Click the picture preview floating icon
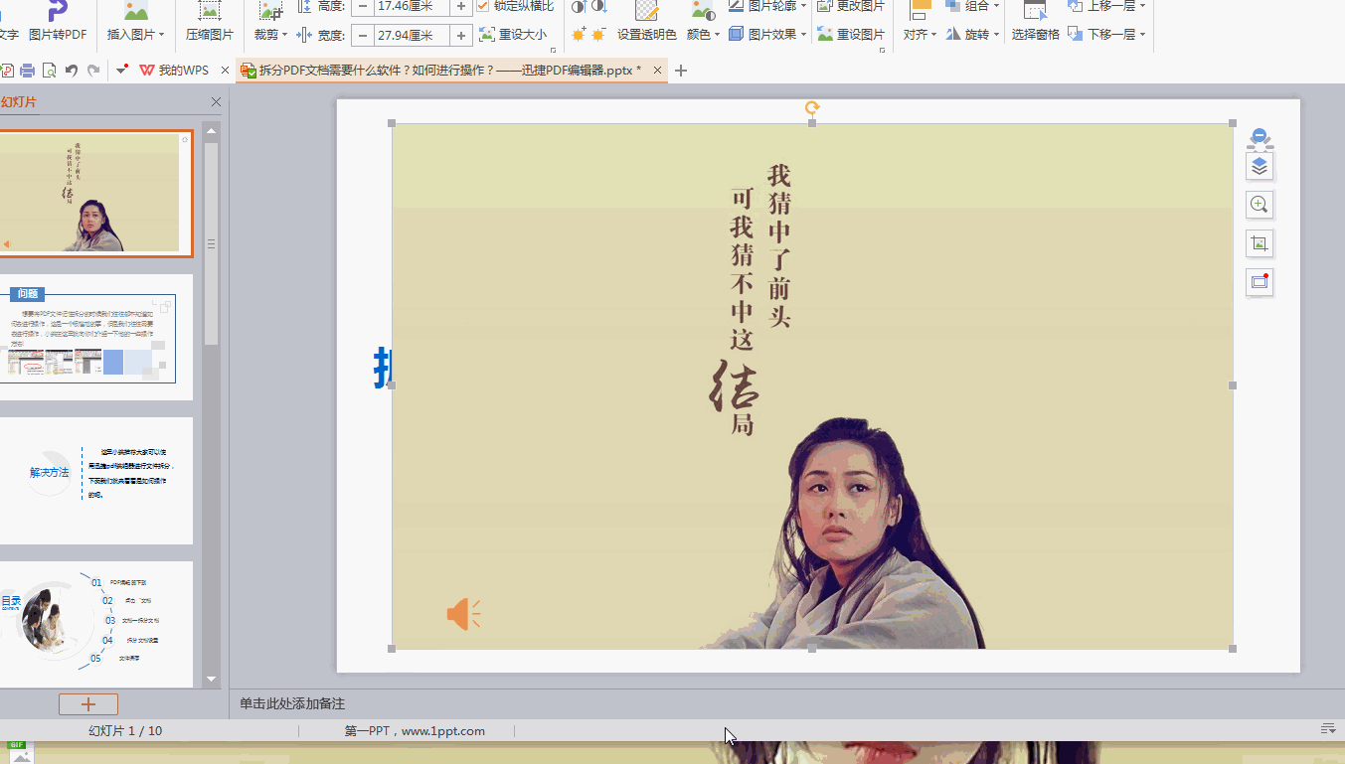 (x=1260, y=282)
